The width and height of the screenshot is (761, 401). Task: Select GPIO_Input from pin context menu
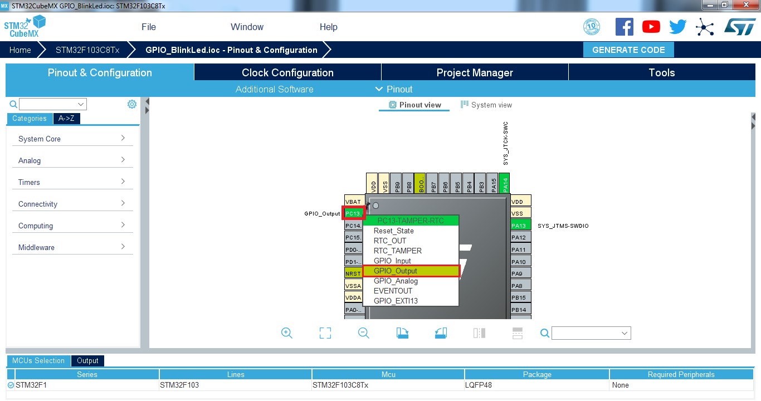392,261
